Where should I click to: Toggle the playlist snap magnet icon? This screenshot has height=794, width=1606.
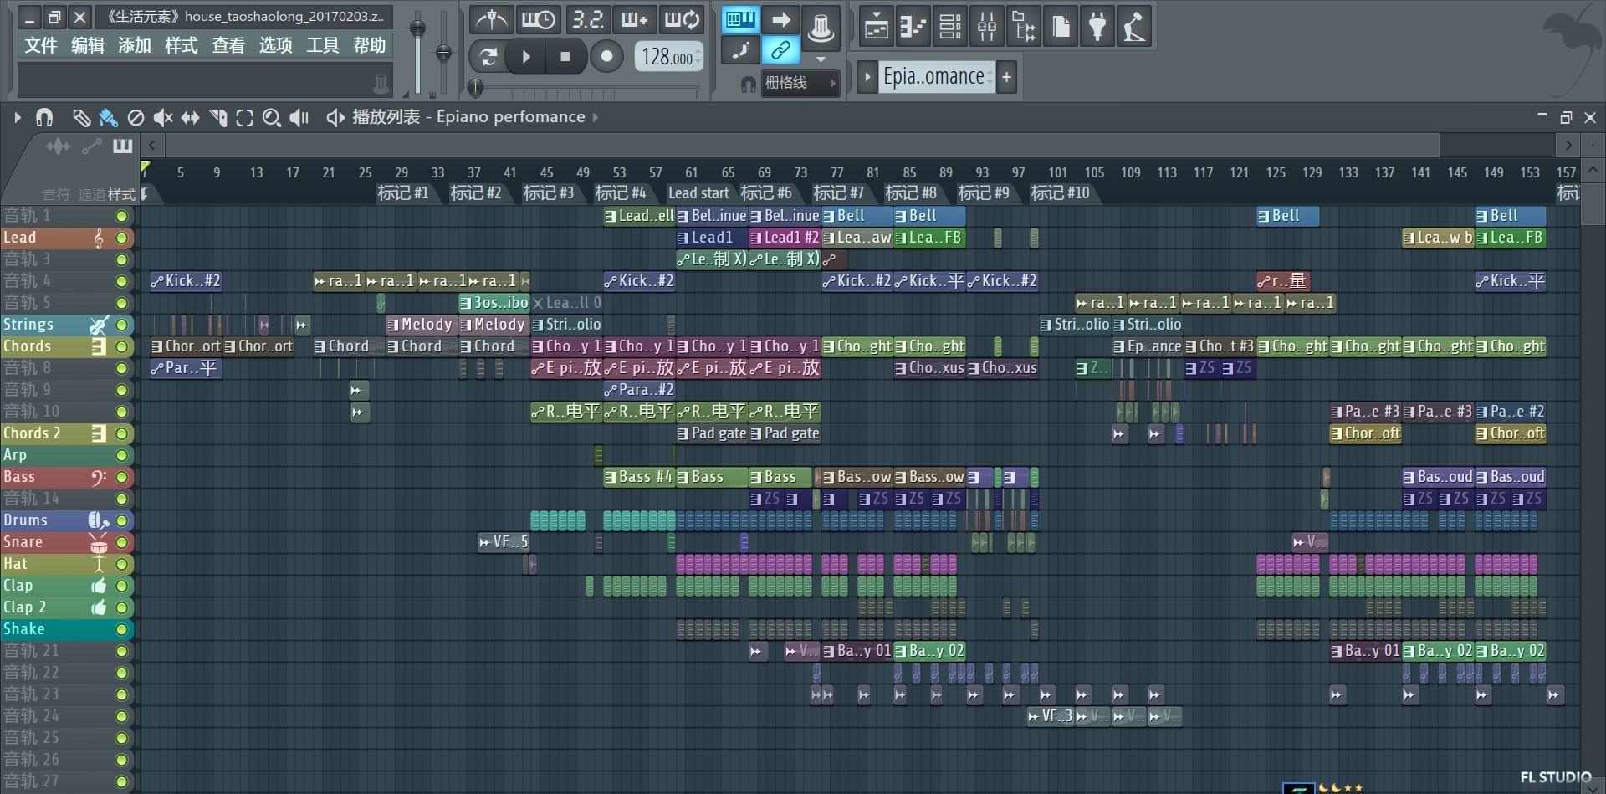[x=44, y=118]
